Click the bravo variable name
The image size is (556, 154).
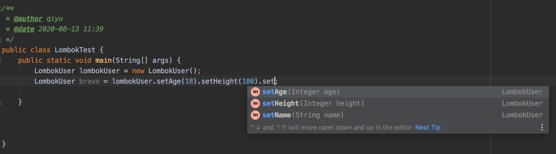tap(89, 81)
